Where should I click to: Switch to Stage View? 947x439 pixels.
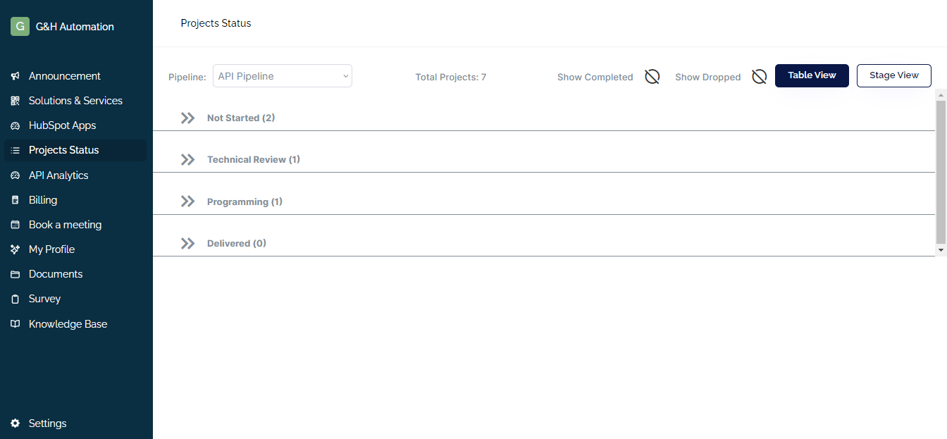(893, 75)
